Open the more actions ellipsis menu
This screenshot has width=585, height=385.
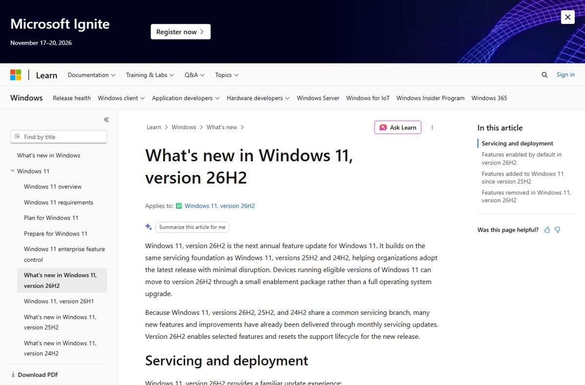(432, 127)
